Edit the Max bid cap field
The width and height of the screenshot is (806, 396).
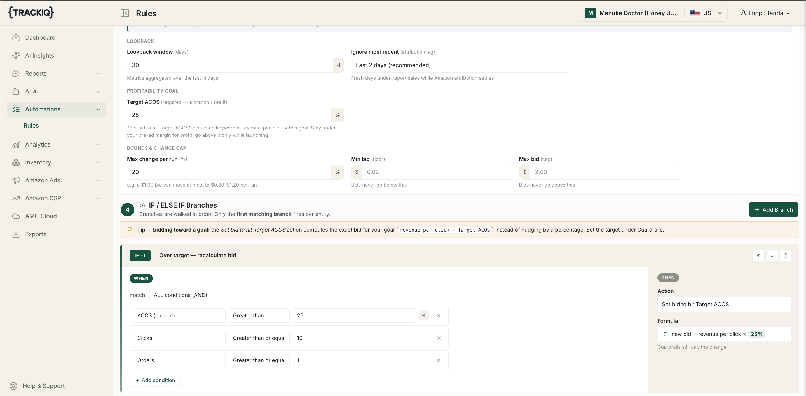point(605,172)
